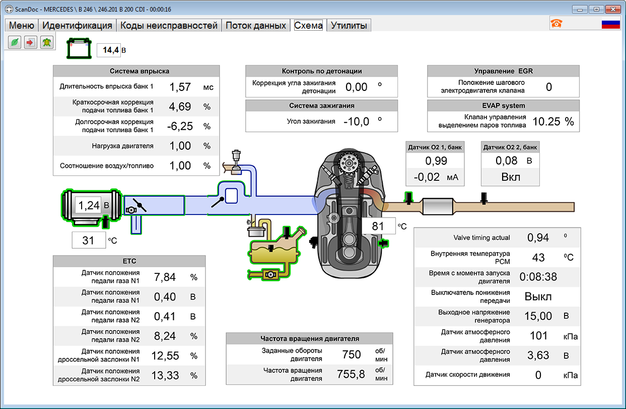The width and height of the screenshot is (626, 409).
Task: Click the long-term fuel correction value -6,25
Action: tap(180, 126)
